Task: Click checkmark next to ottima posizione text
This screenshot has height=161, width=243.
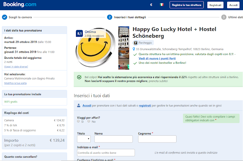Action: (x=135, y=55)
